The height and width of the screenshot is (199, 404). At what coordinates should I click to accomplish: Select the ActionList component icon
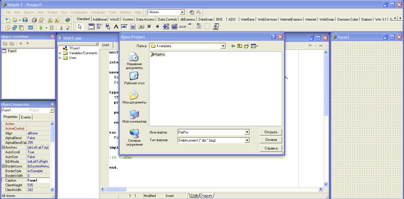click(216, 27)
